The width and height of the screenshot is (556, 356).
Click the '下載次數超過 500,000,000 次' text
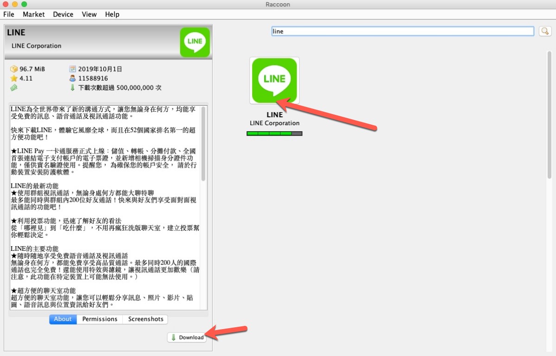coord(120,88)
